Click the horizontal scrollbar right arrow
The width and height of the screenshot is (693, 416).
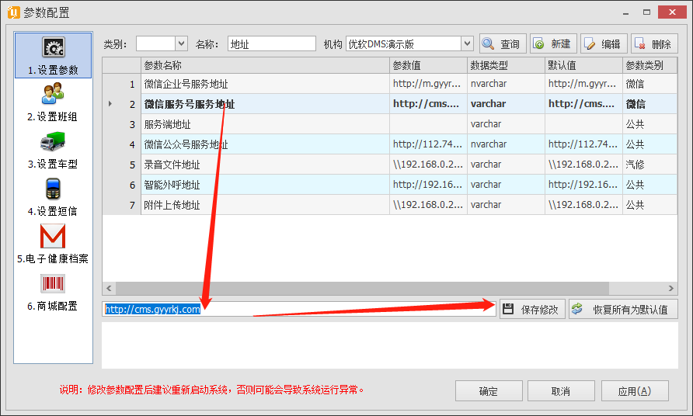click(x=671, y=289)
